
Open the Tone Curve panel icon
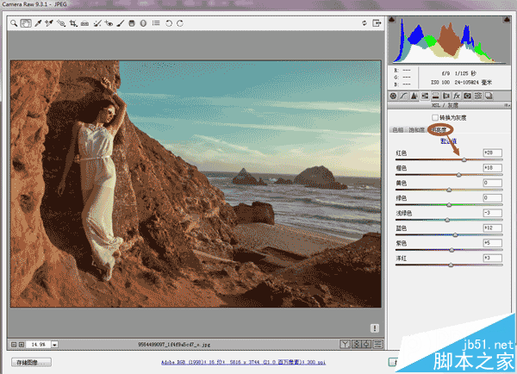(x=403, y=96)
